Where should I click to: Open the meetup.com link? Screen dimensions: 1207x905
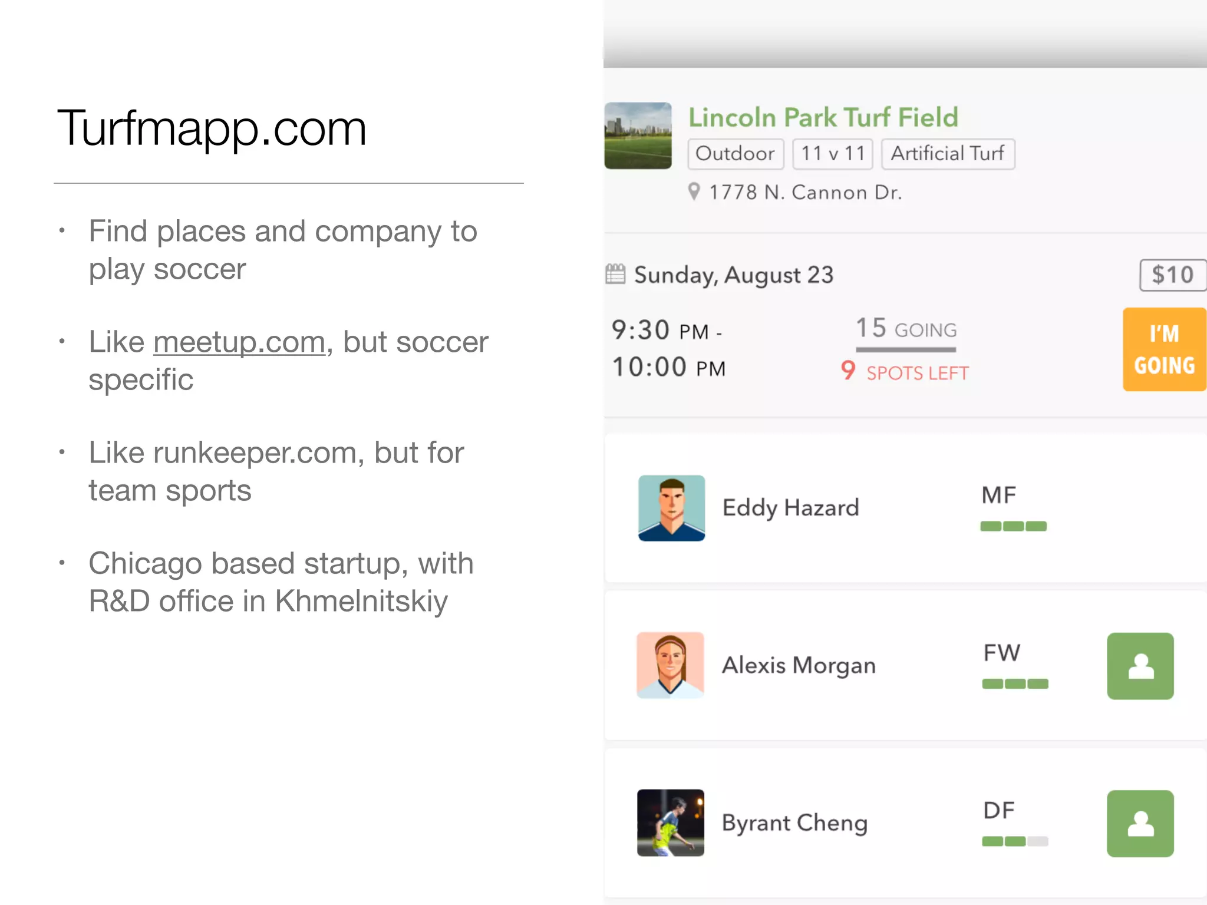coord(239,342)
